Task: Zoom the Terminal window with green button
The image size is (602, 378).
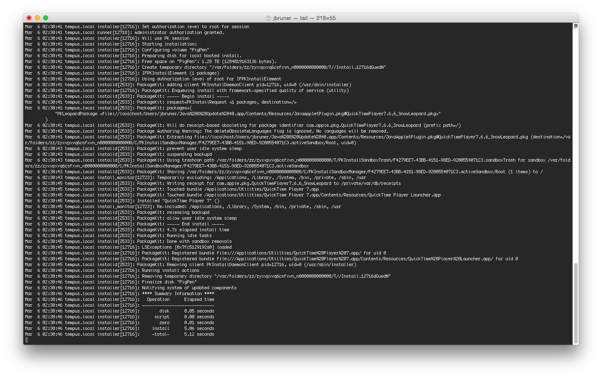Action: [x=46, y=18]
